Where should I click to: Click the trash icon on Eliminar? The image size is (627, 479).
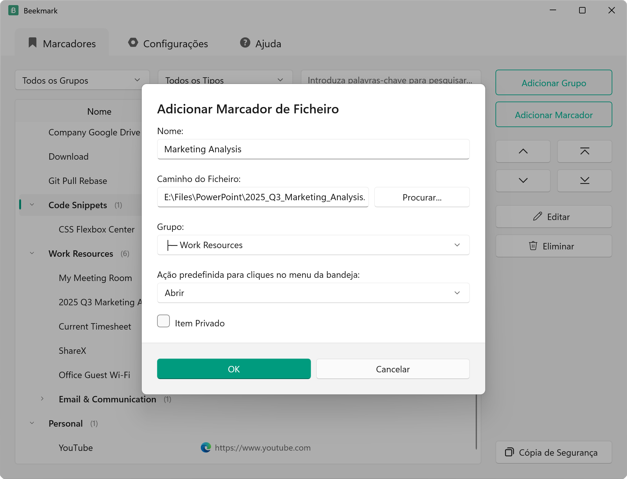pos(533,246)
